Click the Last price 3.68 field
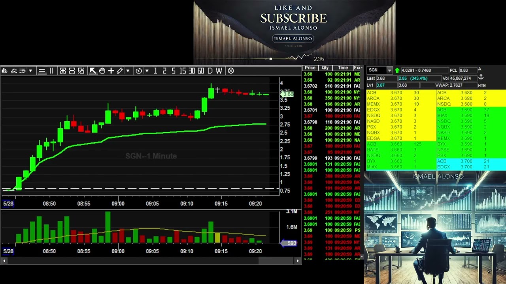Image resolution: width=506 pixels, height=284 pixels. tap(387, 78)
